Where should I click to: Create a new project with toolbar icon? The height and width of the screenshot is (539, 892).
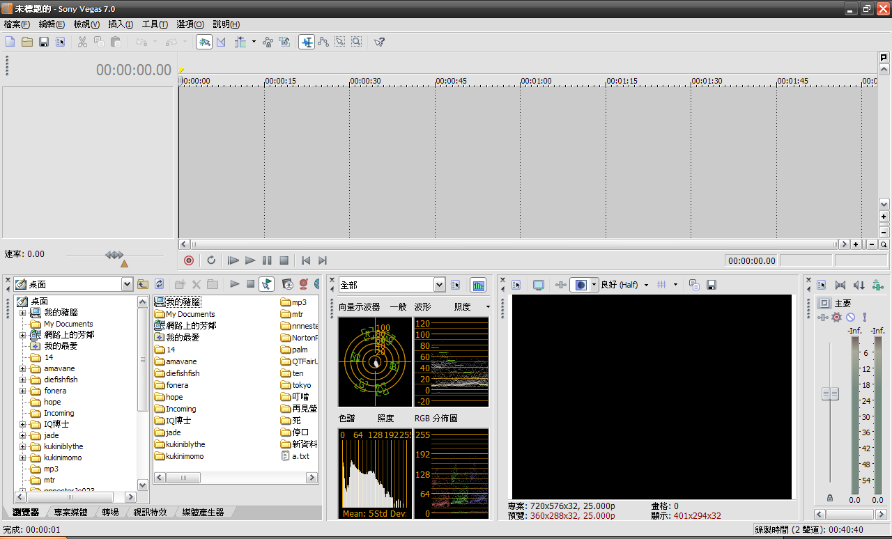coord(10,42)
